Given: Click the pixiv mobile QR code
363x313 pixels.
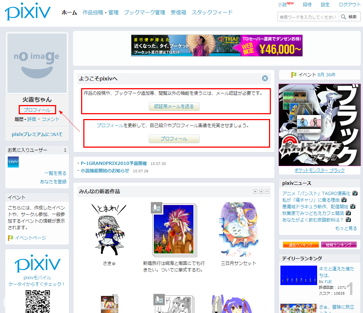Looking at the screenshot, I should coord(38,301).
